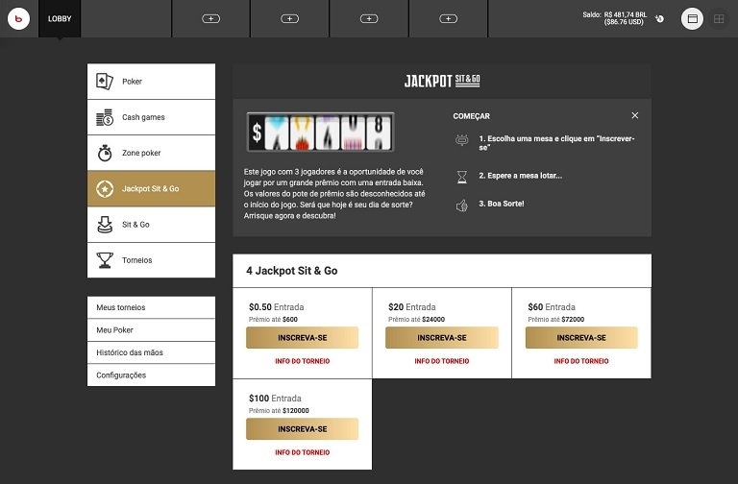The height and width of the screenshot is (484, 738).
Task: Open Sit & Go category
Action: [x=151, y=224]
